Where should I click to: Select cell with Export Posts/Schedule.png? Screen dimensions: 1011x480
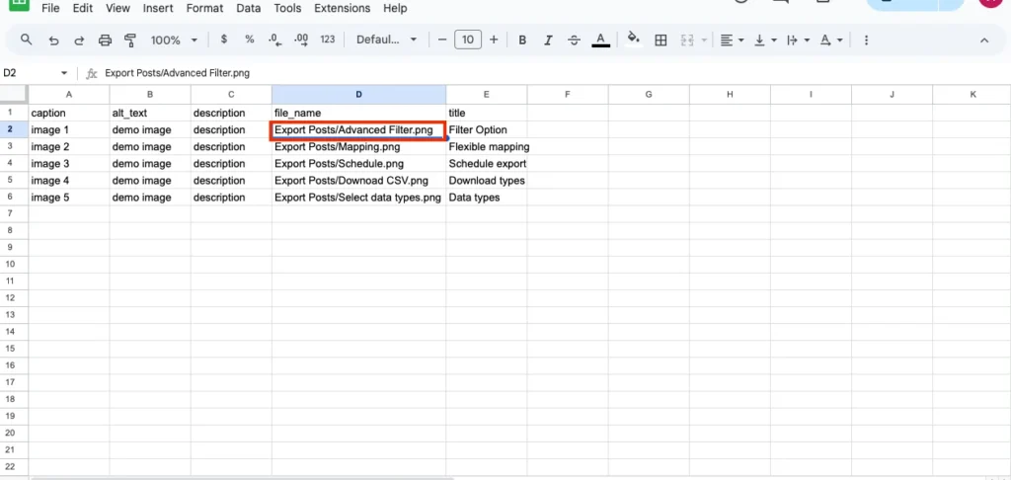tap(357, 164)
